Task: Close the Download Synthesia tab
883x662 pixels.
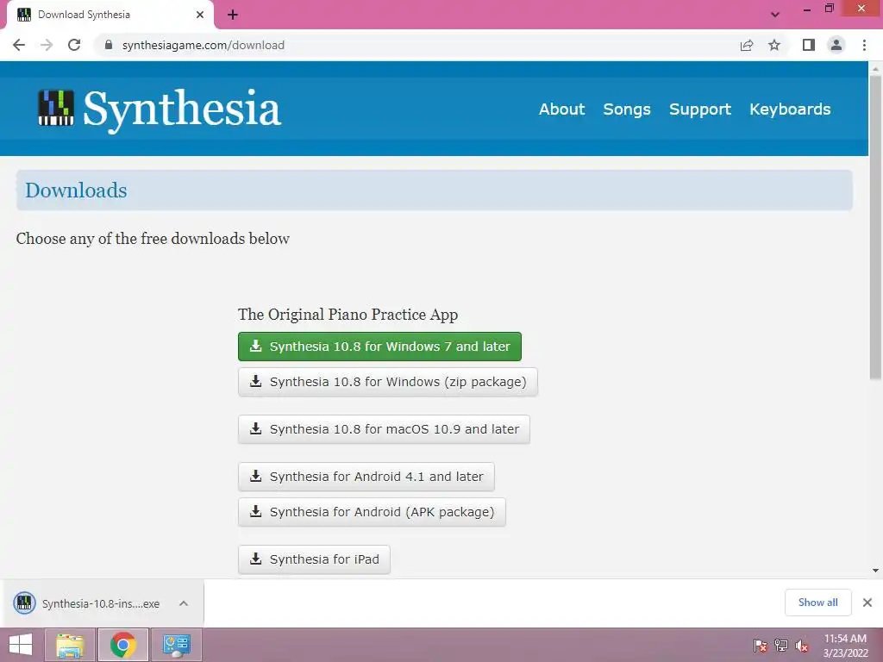Action: pos(200,15)
